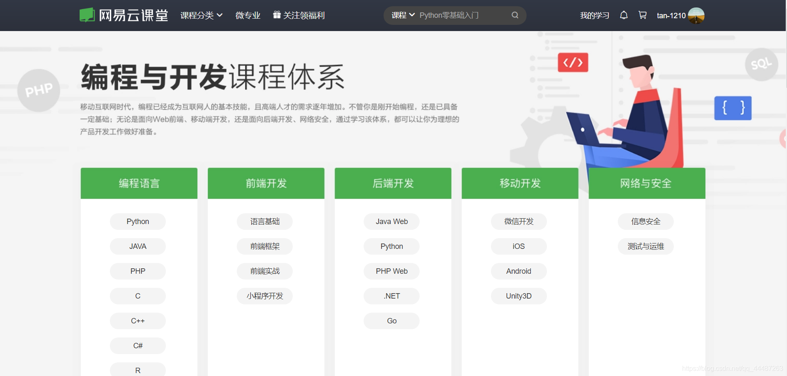Open the shopping cart icon
The image size is (787, 376).
pyautogui.click(x=643, y=15)
